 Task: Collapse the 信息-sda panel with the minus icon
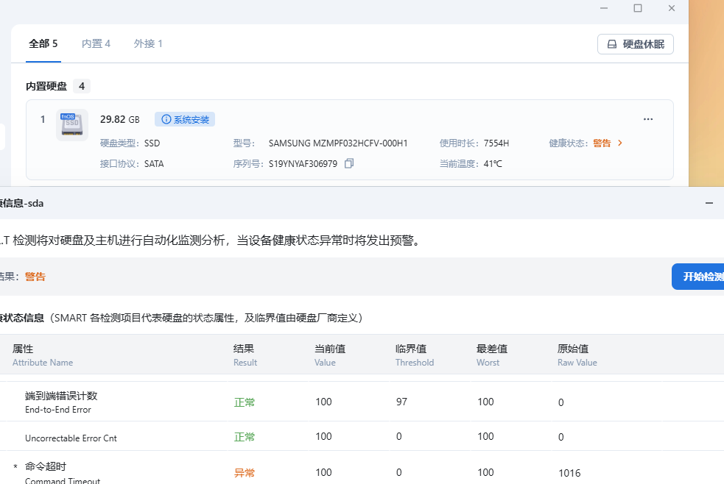point(709,203)
